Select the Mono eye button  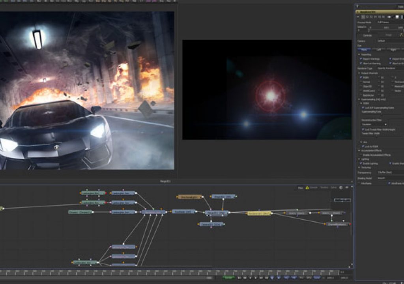tap(364, 50)
